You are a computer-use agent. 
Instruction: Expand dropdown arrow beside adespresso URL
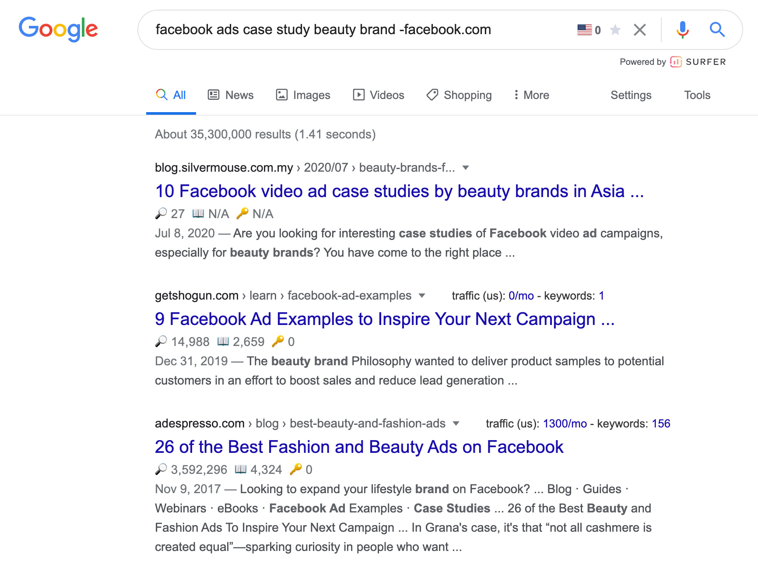pyautogui.click(x=456, y=424)
